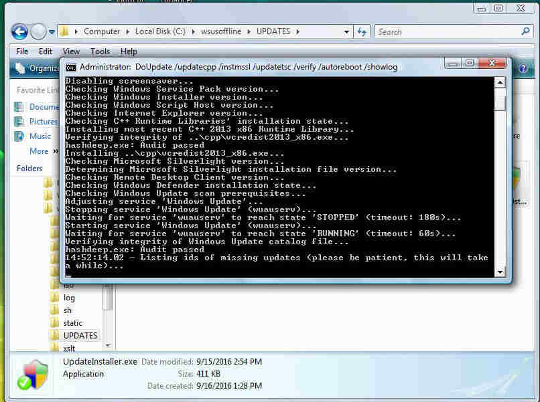The width and height of the screenshot is (540, 402).
Task: Expand the address bar history dropdown
Action: tap(346, 32)
